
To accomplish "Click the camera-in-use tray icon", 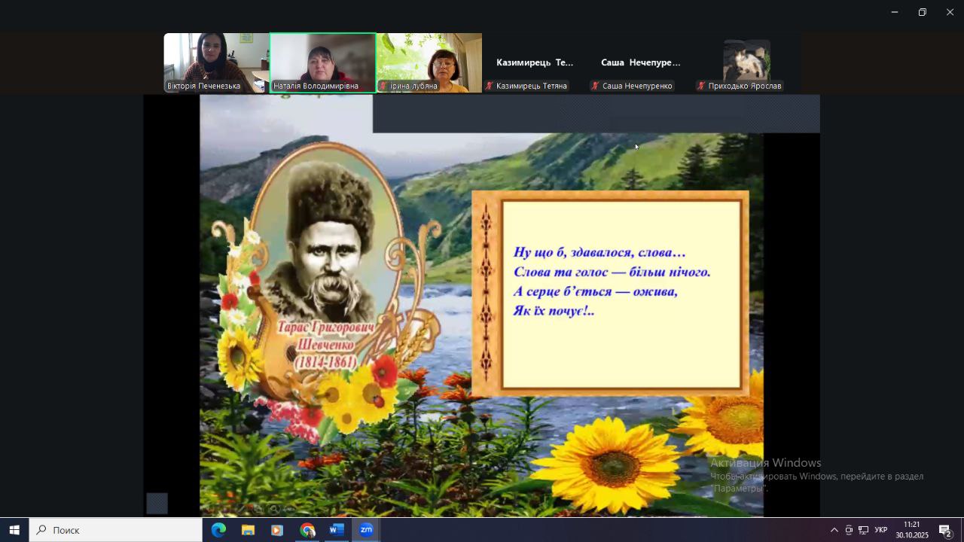I will click(x=849, y=530).
